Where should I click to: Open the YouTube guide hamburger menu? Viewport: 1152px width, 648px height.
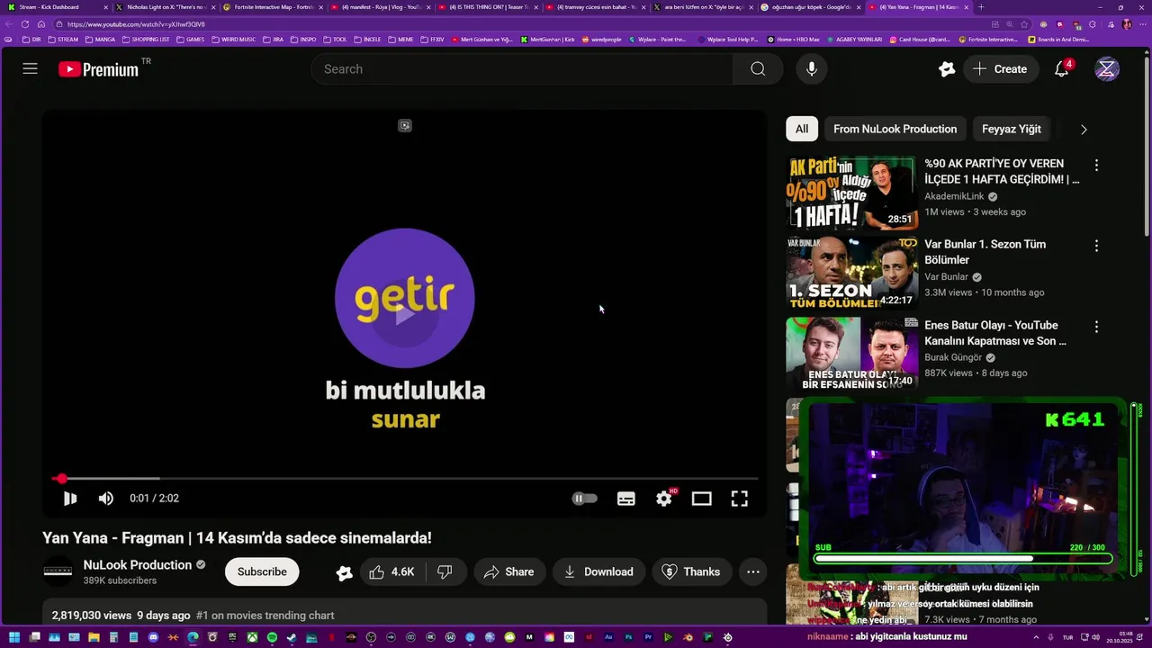coord(30,69)
